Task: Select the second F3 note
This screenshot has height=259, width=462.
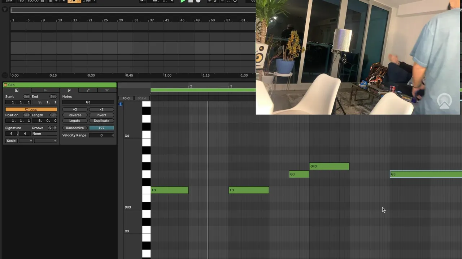Action: [x=249, y=190]
